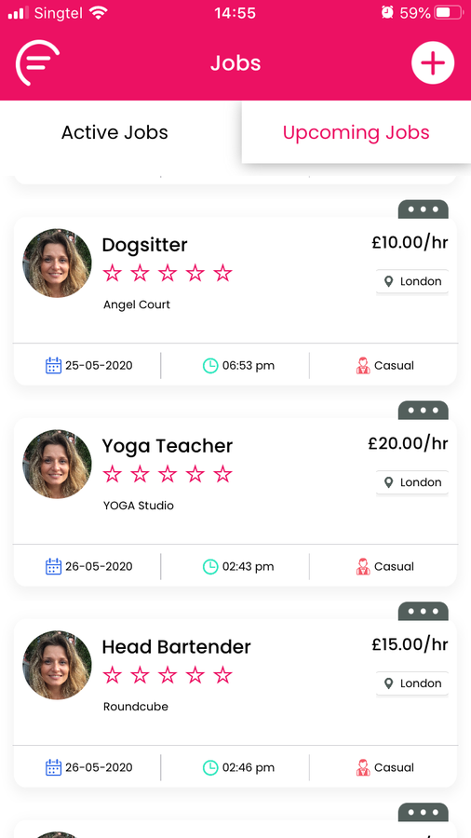Open three-dots menu above Yoga Teacher card

tap(423, 411)
